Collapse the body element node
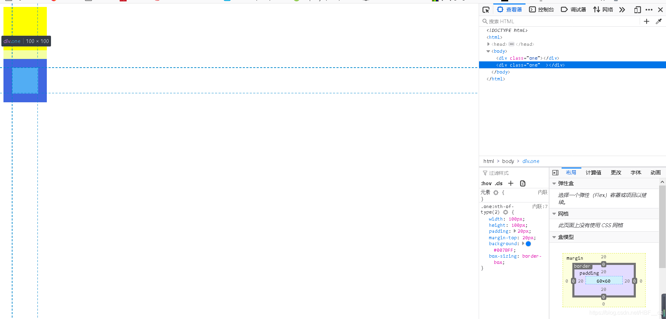 pos(488,51)
